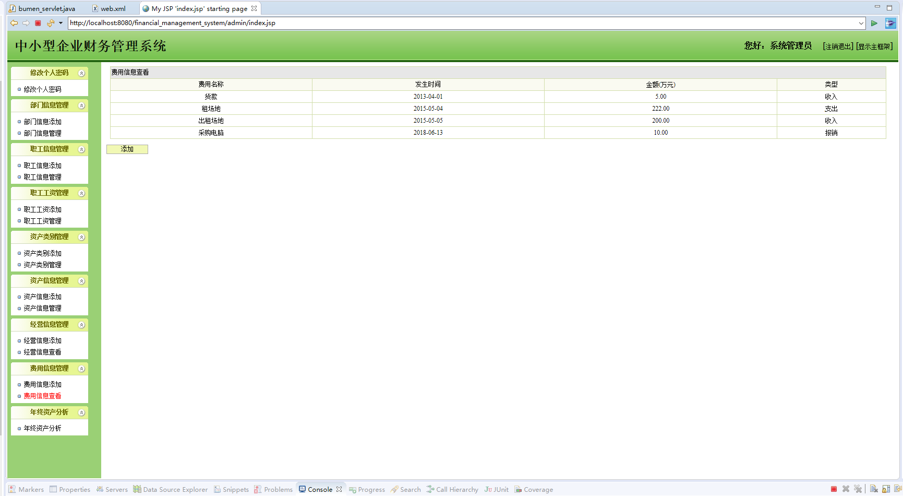Viewport: 903px width, 496px height.
Task: Open the 职工信息添加 sidebar link
Action: pyautogui.click(x=42, y=166)
